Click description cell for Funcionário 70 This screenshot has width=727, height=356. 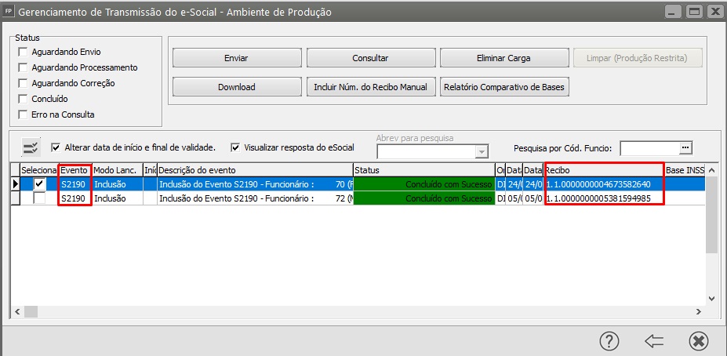(x=255, y=184)
